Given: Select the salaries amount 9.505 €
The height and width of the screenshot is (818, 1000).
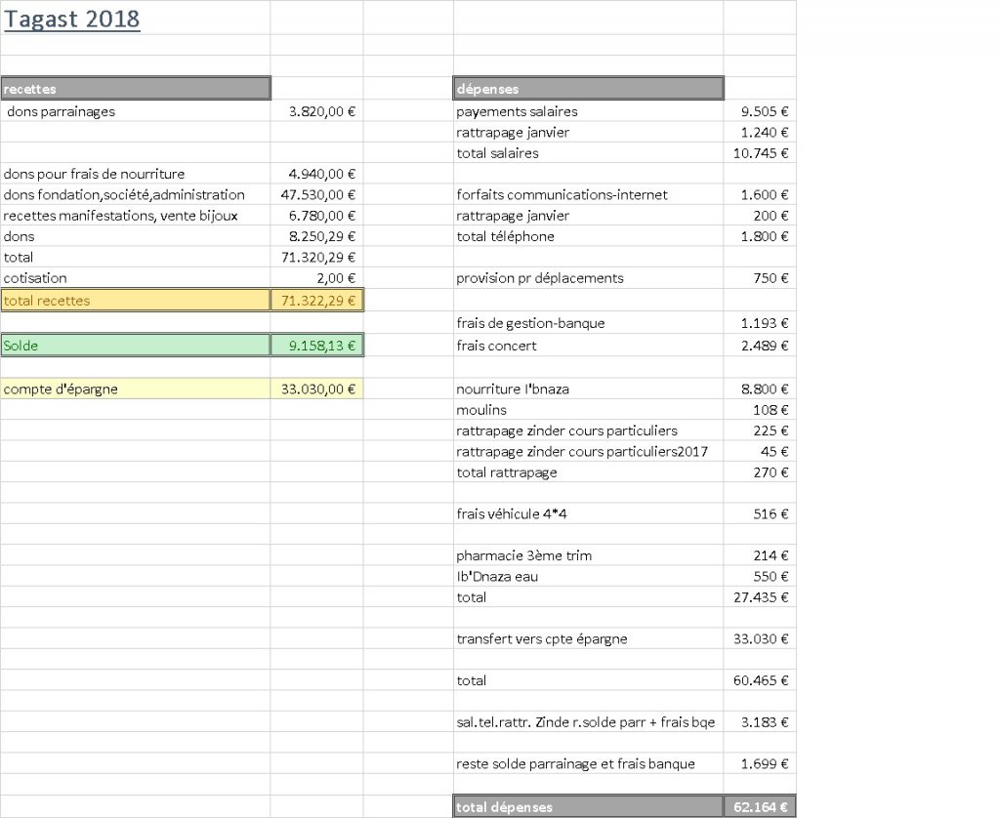Looking at the screenshot, I should pyautogui.click(x=764, y=111).
